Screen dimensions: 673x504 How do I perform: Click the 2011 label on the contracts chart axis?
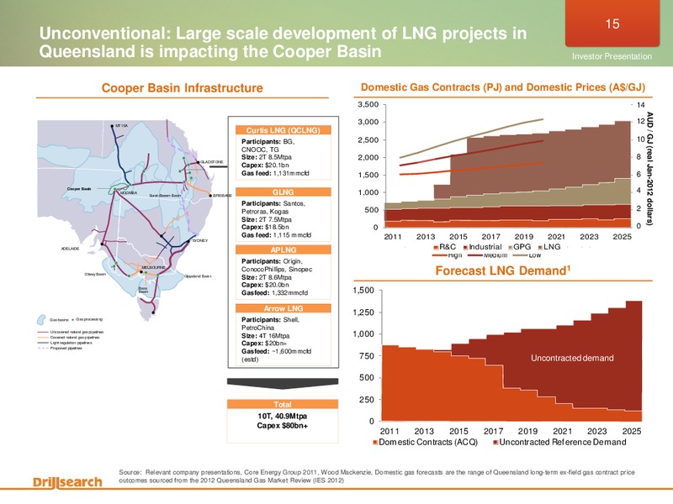point(392,237)
